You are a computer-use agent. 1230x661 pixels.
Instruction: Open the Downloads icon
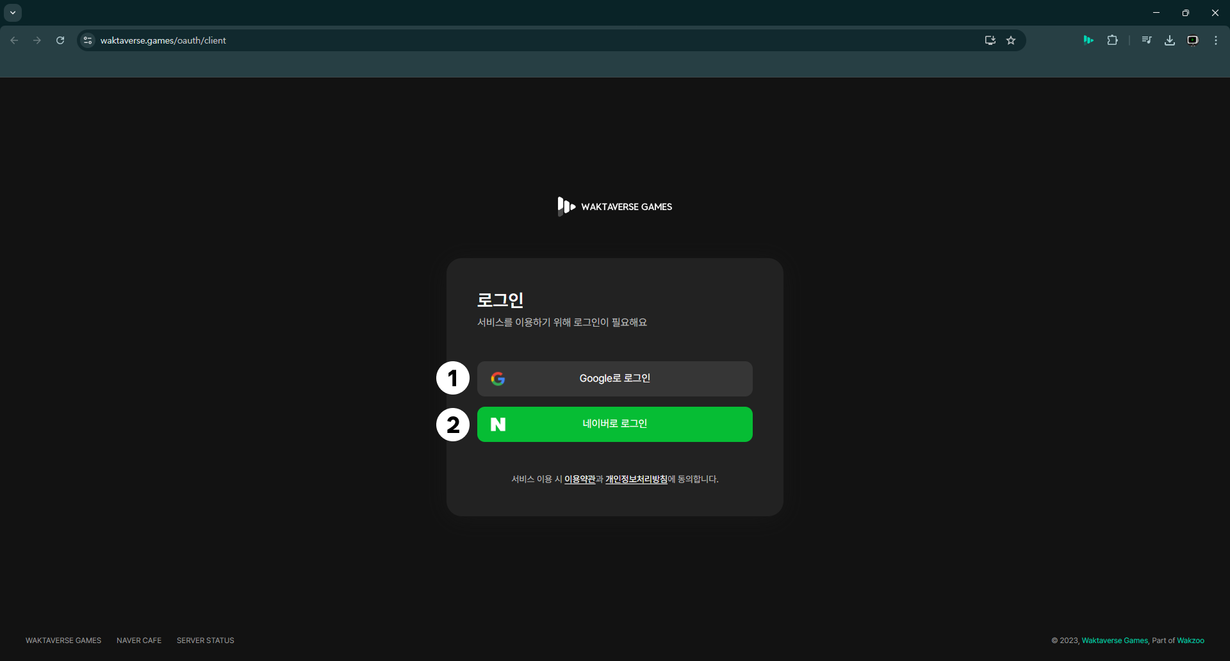coord(1170,40)
